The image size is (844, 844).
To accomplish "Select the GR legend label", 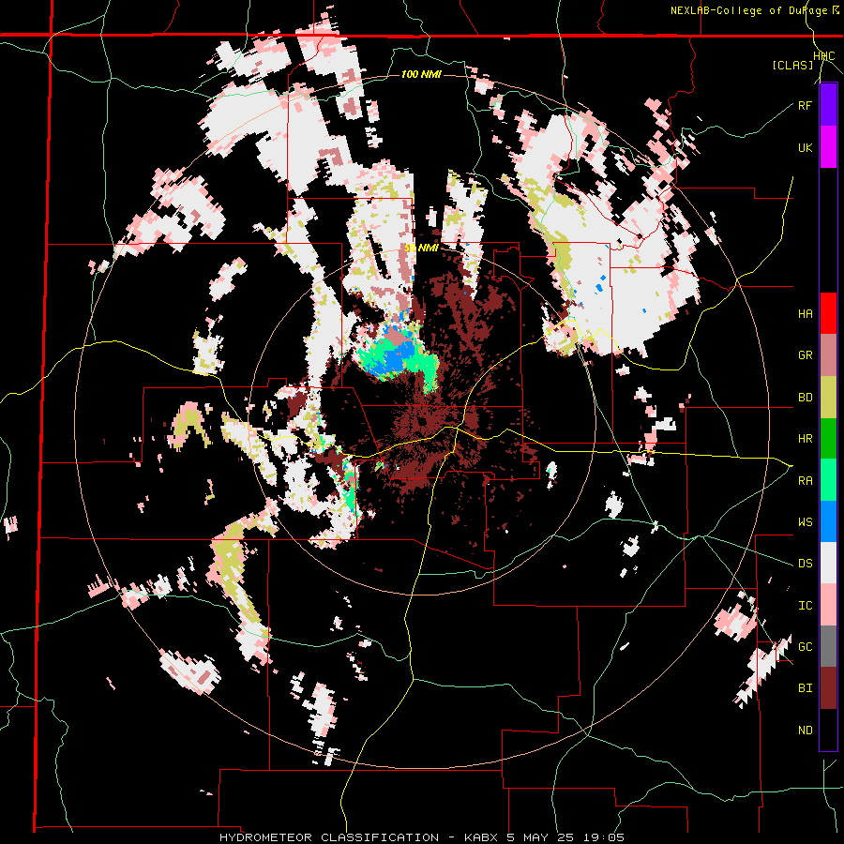I will pyautogui.click(x=805, y=355).
